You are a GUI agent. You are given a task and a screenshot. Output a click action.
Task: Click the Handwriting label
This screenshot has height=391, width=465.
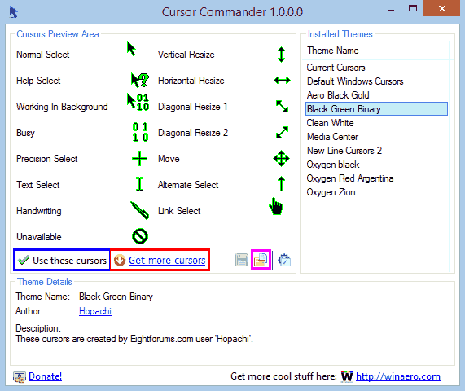click(39, 211)
